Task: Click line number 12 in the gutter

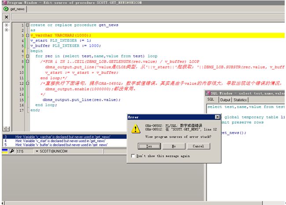Action: click(22, 83)
